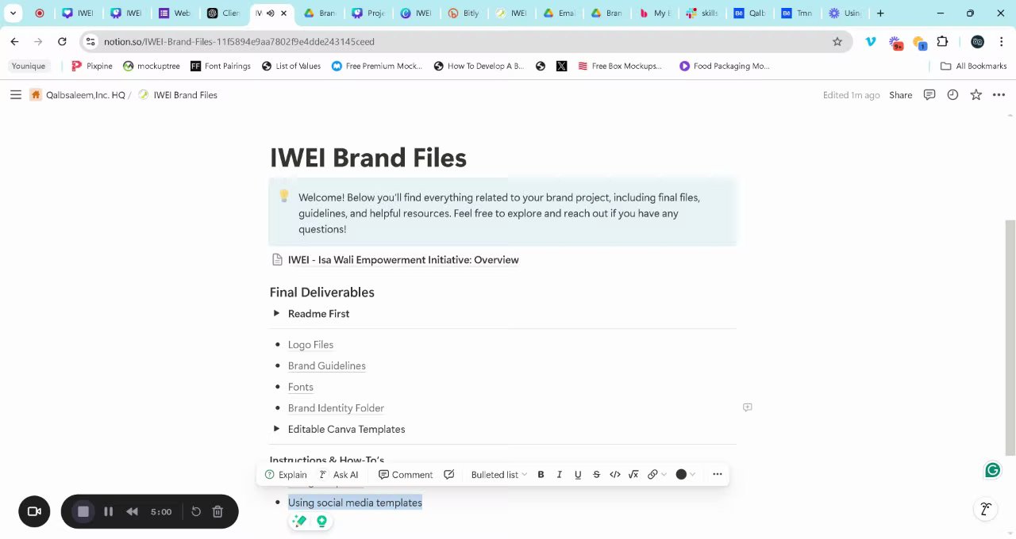Image resolution: width=1016 pixels, height=539 pixels.
Task: Open the Bulleted list block type dropdown
Action: [x=498, y=475]
